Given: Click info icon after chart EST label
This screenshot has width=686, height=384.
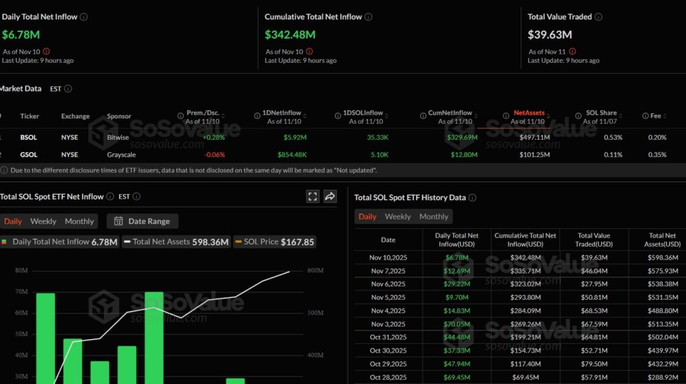Looking at the screenshot, I should coord(137,197).
